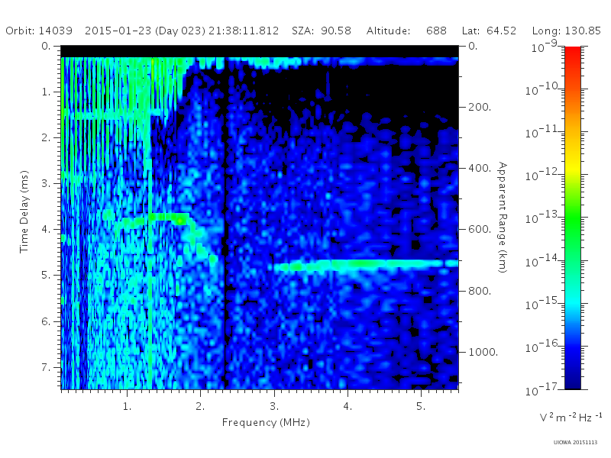Click the yellow band of the color bar
The width and height of the screenshot is (611, 458).
573,167
